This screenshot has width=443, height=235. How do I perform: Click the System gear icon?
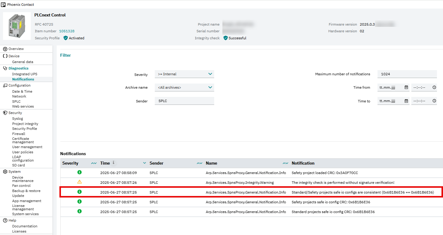coord(5,172)
